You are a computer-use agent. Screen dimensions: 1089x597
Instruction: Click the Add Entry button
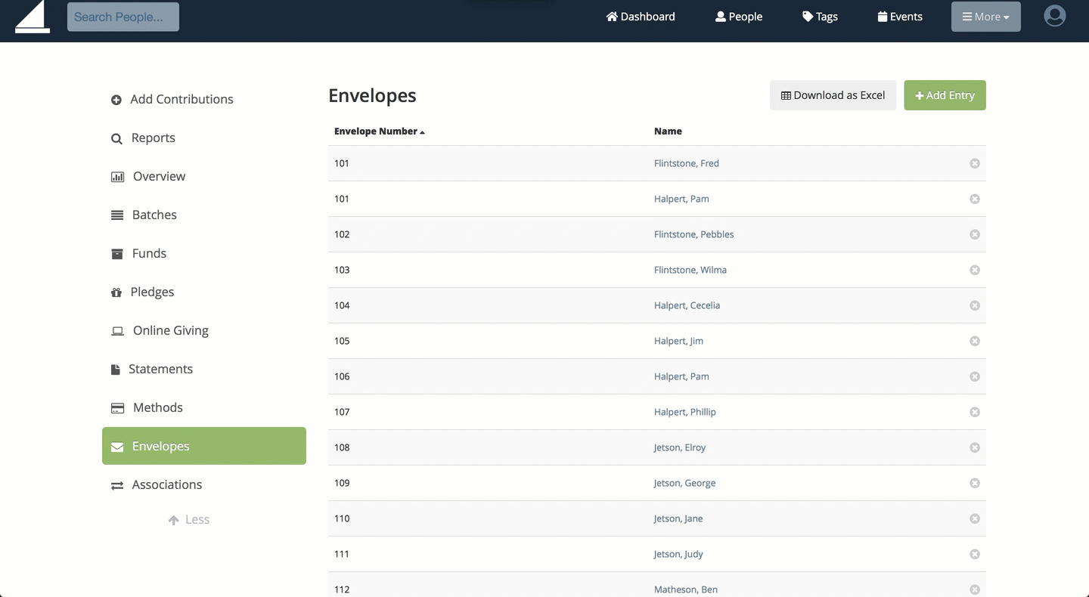[945, 95]
